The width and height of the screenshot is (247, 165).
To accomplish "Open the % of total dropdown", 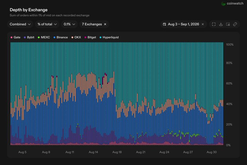I will [47, 24].
